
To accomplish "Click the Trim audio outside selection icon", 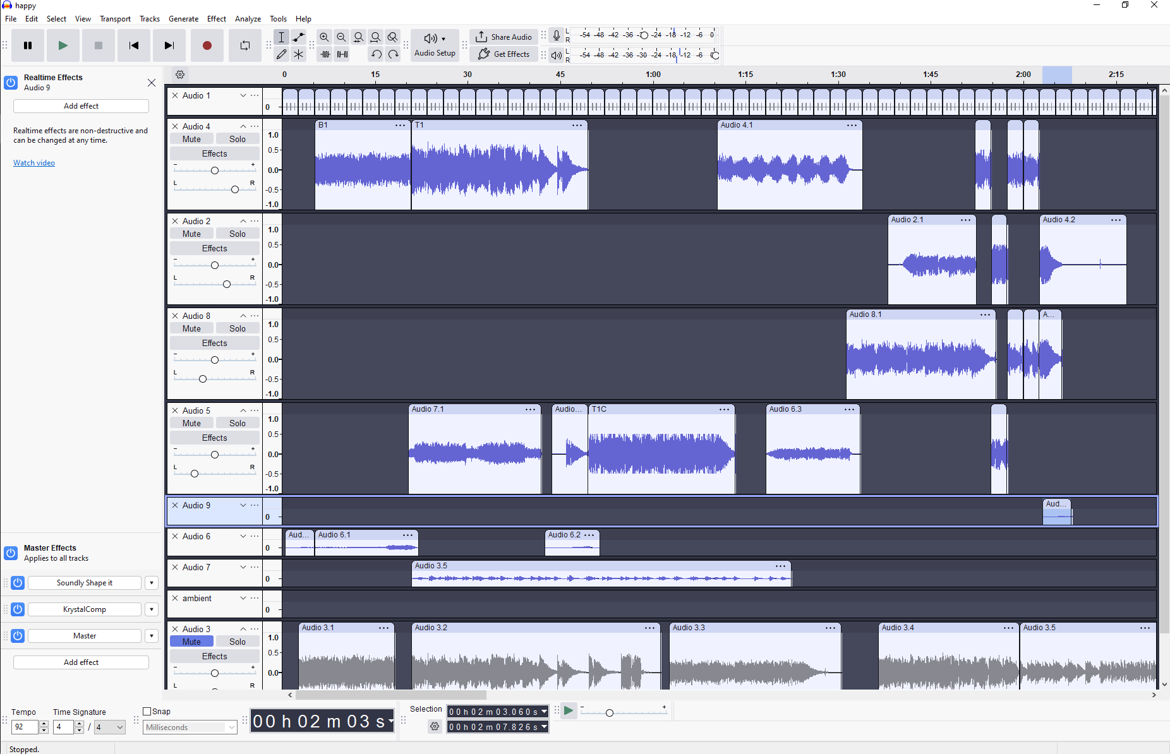I will pyautogui.click(x=325, y=54).
